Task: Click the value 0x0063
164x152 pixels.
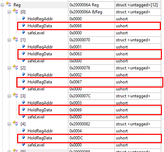Action: click(x=76, y=54)
